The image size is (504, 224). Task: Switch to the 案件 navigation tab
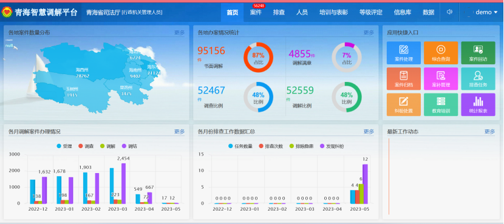click(x=256, y=12)
